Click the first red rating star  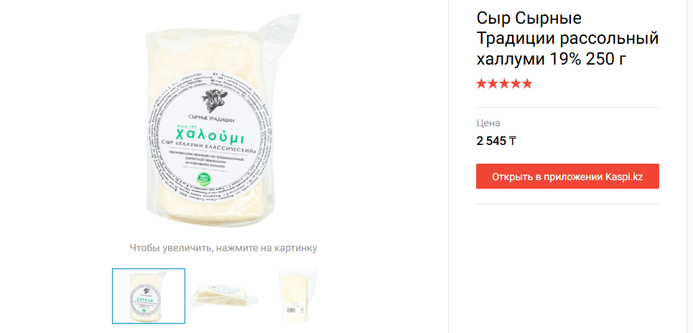(481, 84)
